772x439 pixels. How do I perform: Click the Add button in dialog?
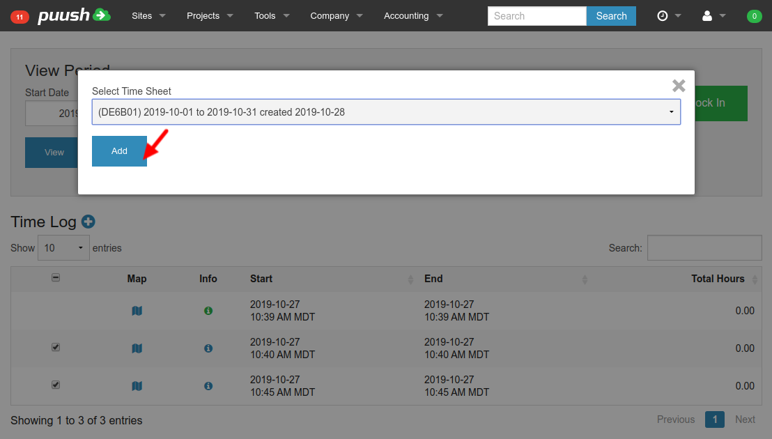(x=119, y=151)
